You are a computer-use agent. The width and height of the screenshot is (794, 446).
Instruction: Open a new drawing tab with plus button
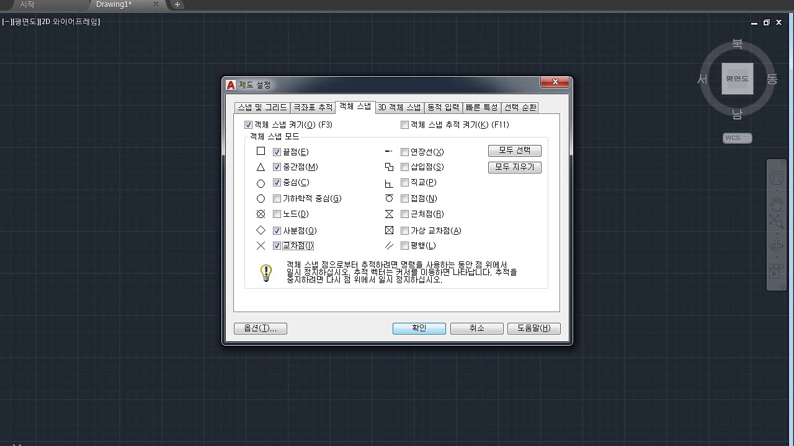tap(177, 4)
